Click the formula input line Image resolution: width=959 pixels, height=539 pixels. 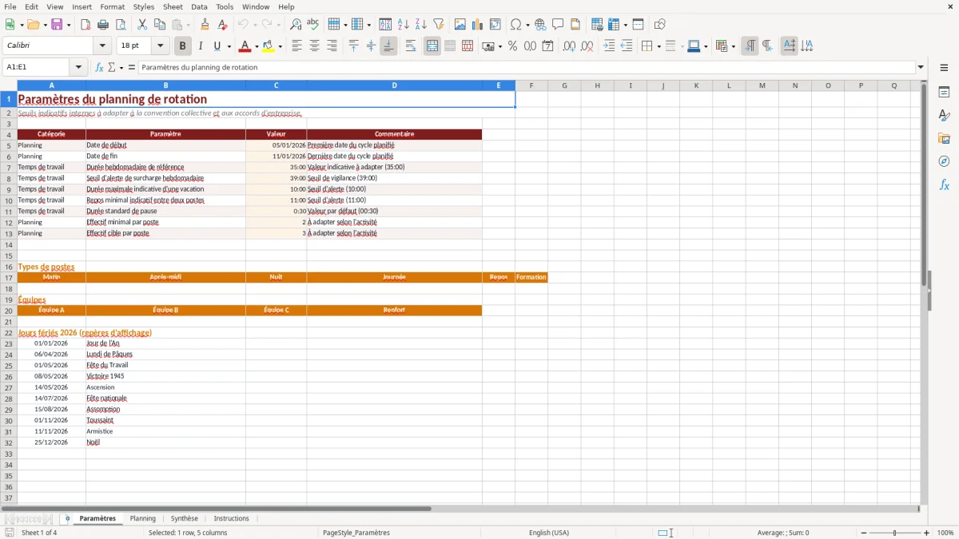(x=527, y=68)
